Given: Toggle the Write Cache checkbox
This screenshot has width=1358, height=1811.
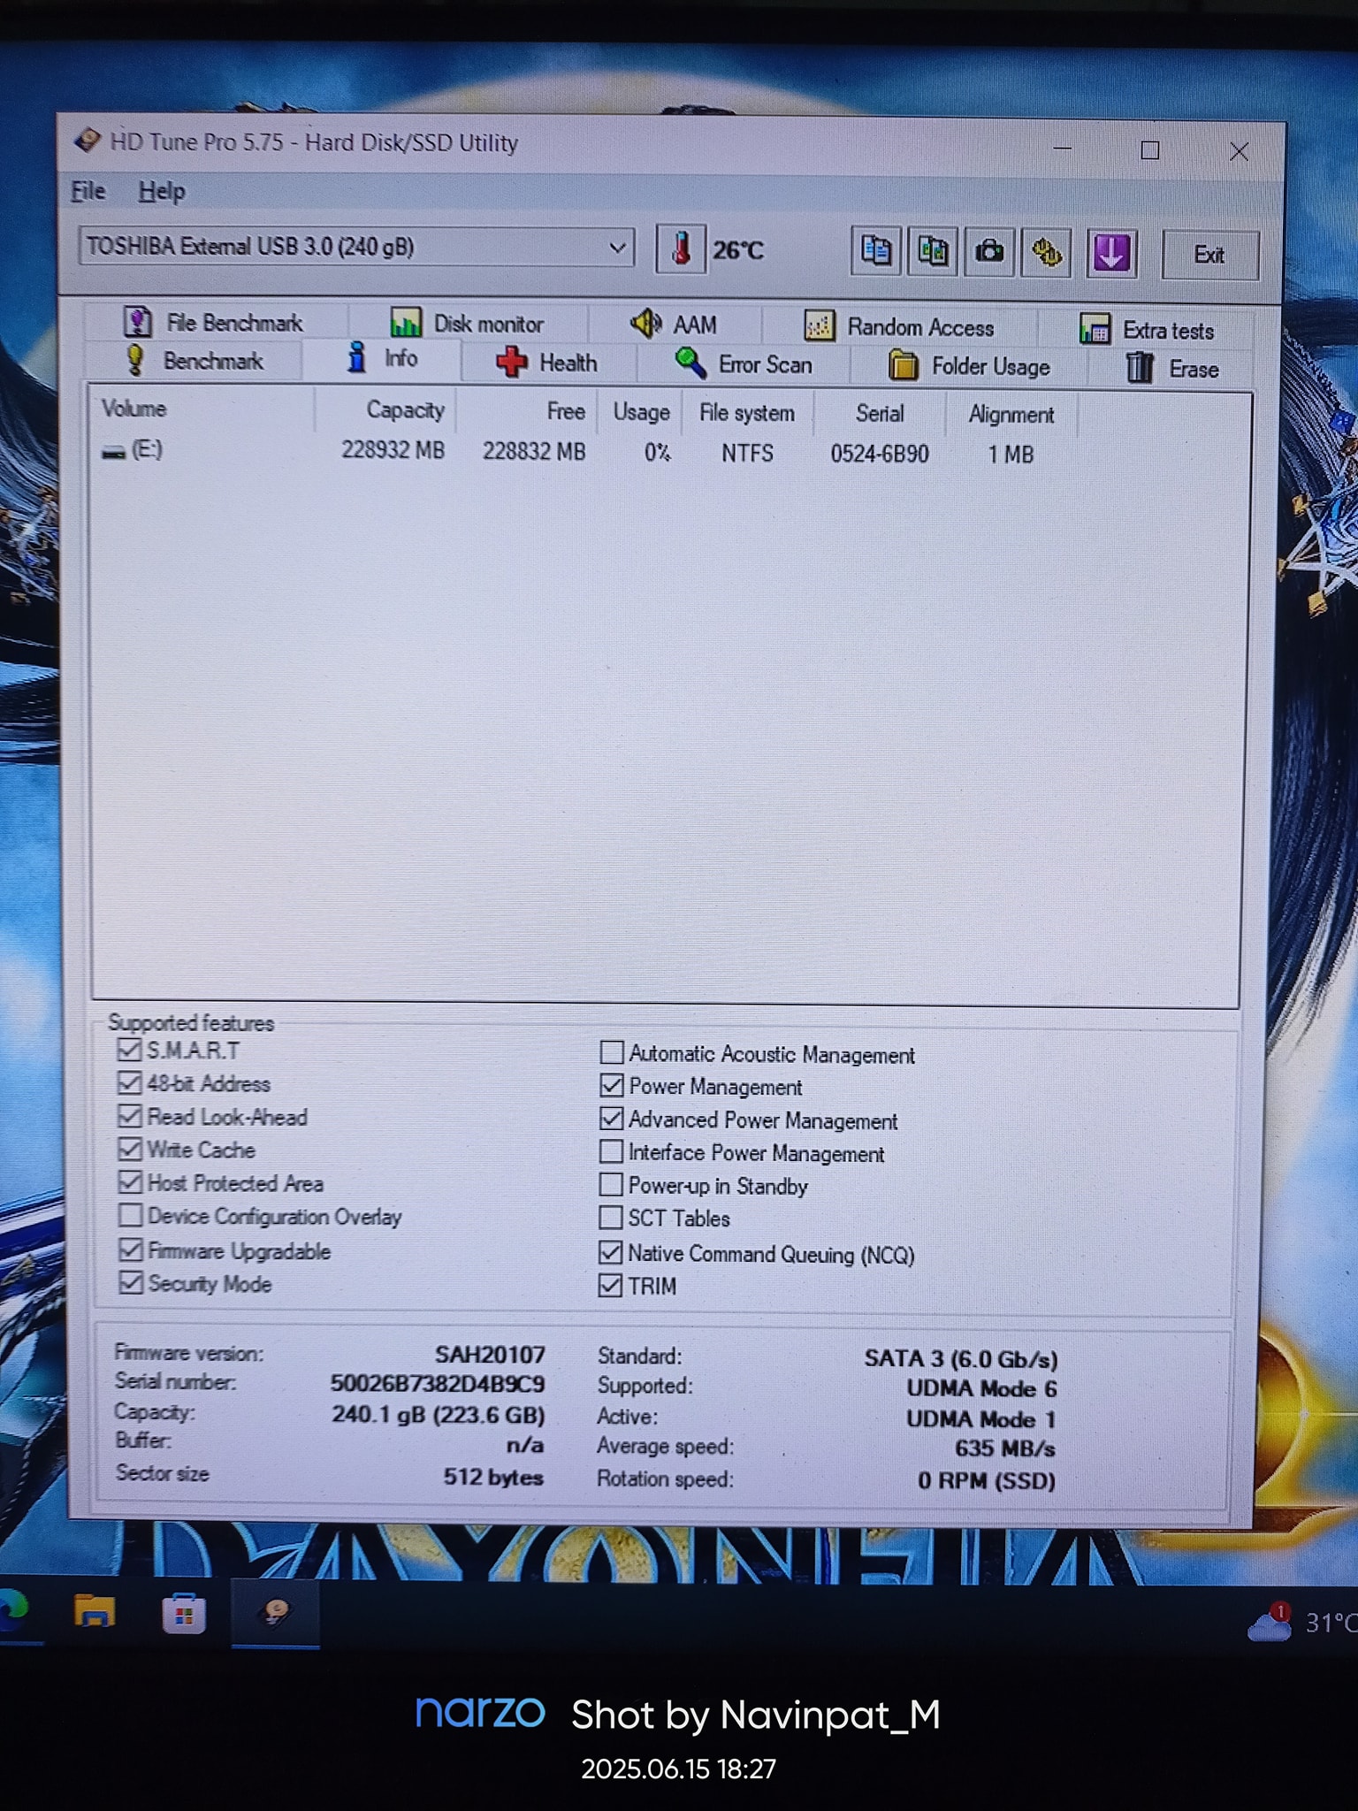Looking at the screenshot, I should tap(130, 1149).
